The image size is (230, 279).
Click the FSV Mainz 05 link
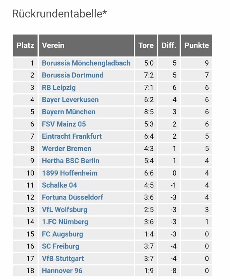(64, 124)
